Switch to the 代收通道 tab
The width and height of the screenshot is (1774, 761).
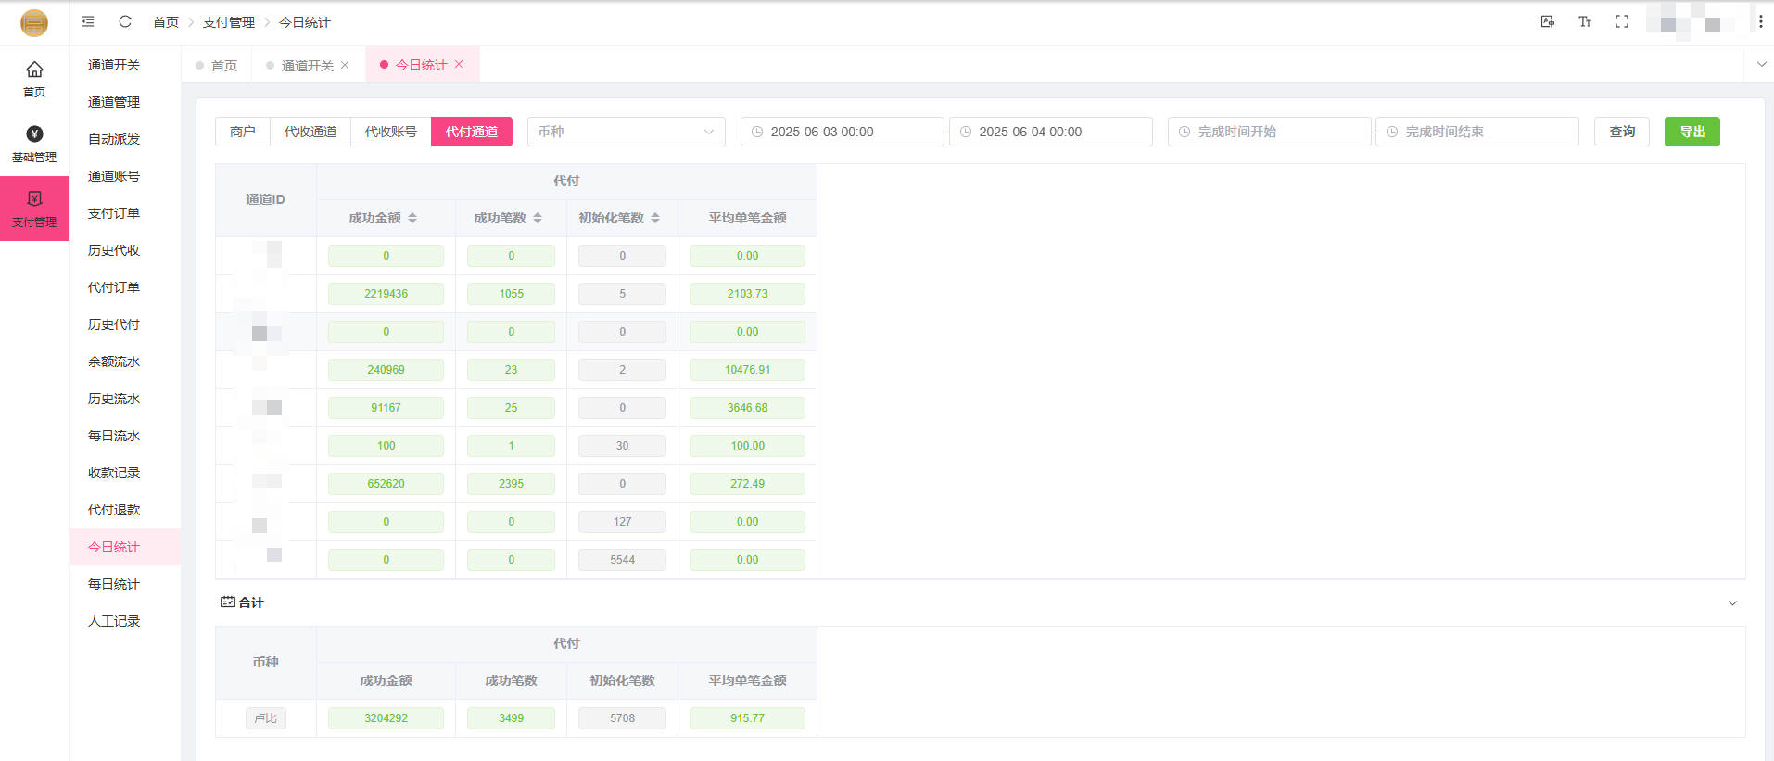pos(310,132)
